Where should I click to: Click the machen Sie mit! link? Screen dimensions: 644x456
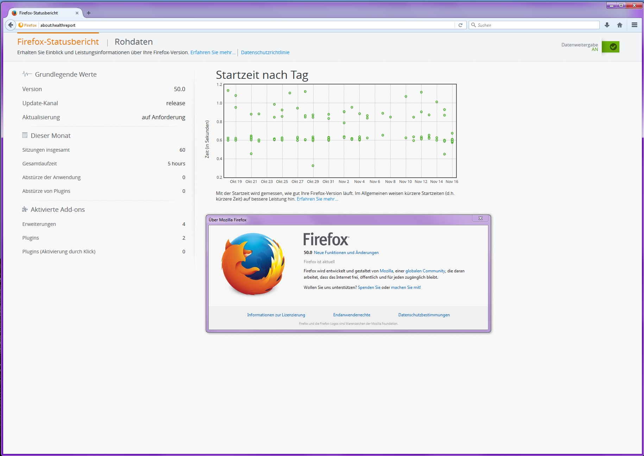coord(406,287)
